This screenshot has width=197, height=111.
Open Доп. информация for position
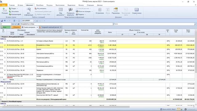[x=29, y=12]
